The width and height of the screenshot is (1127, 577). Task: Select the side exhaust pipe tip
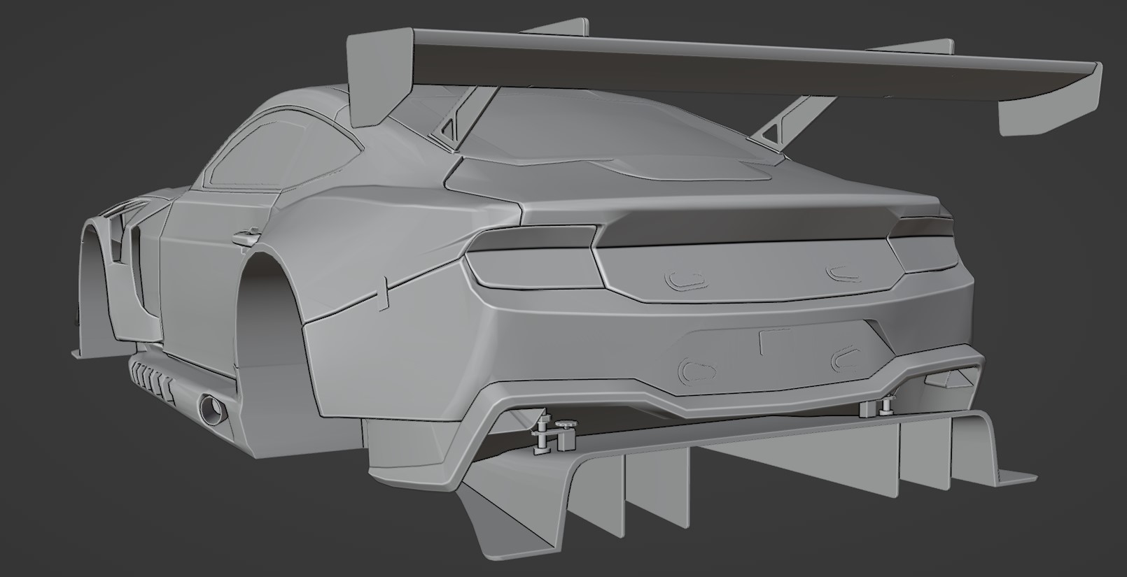[213, 408]
